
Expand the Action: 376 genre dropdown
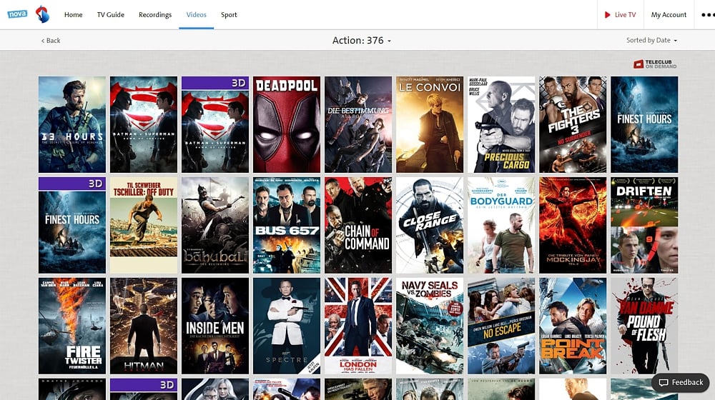[x=362, y=41]
